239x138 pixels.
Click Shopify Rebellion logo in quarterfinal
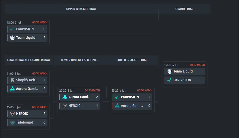12,80
